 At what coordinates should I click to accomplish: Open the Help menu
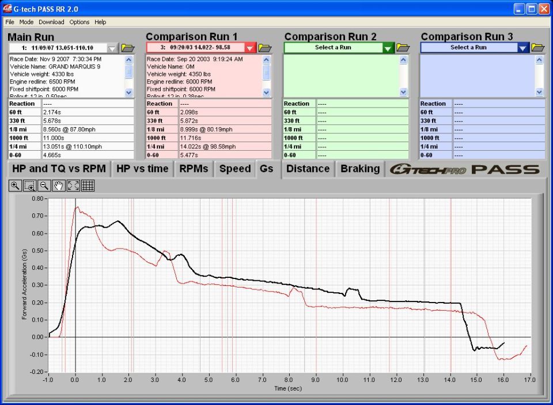coord(100,22)
